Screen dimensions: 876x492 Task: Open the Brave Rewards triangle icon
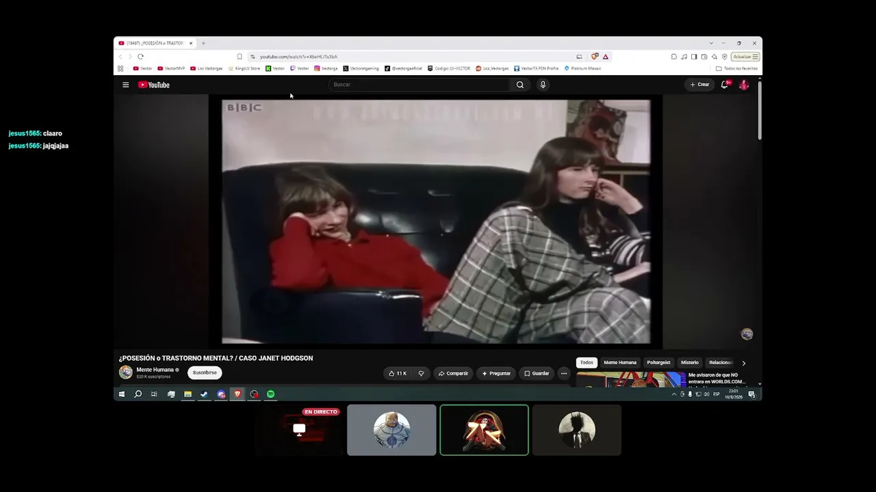[x=606, y=57]
